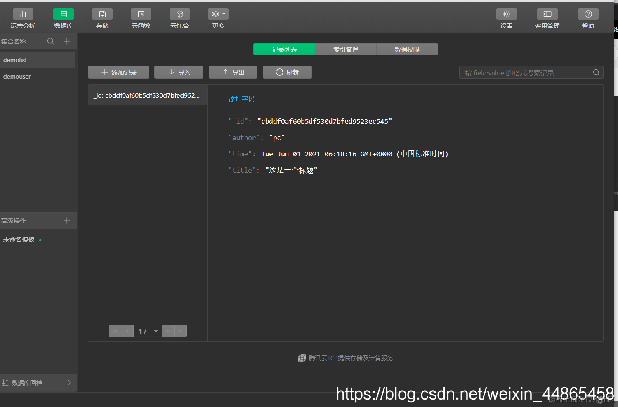Click the "author" value "pc"
The width and height of the screenshot is (618, 407).
point(277,138)
